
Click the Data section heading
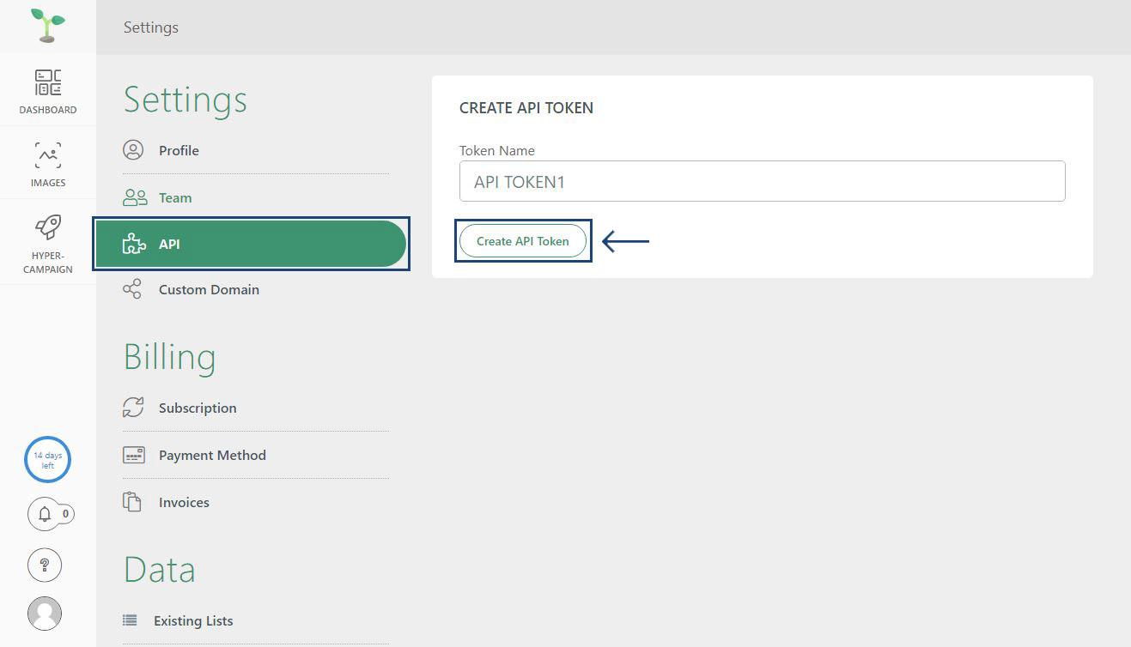point(160,570)
